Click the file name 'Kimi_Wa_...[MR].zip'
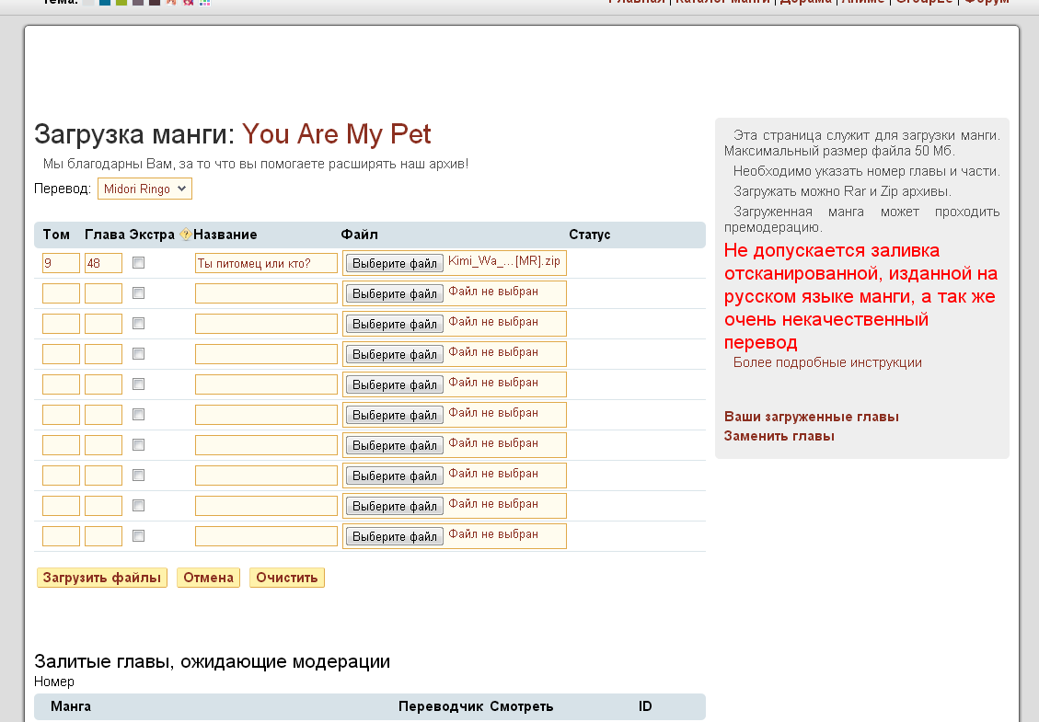Image resolution: width=1039 pixels, height=722 pixels. pyautogui.click(x=504, y=261)
